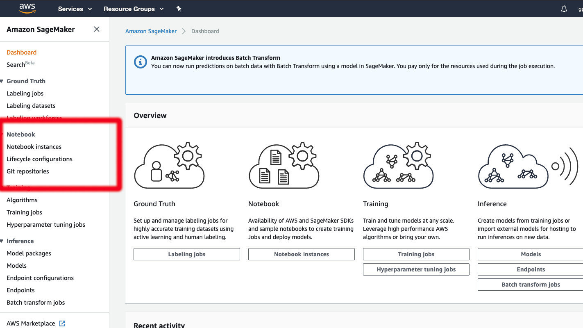This screenshot has height=328, width=583.
Task: Pin services with the pushpin icon
Action: (179, 9)
